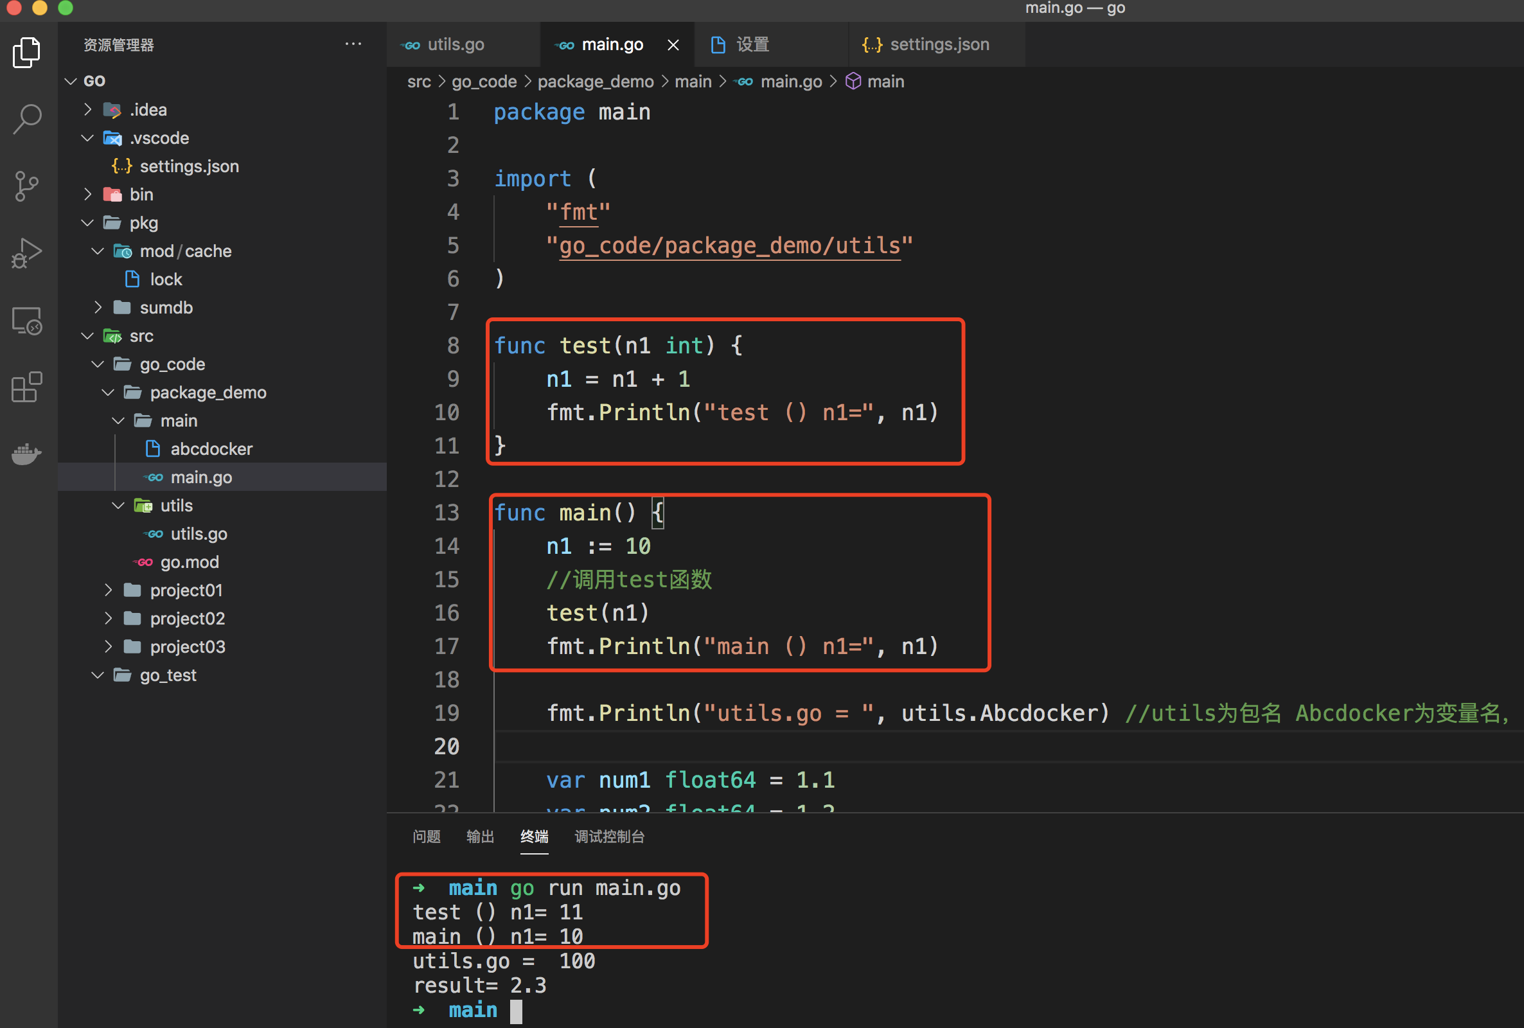
Task: Open the Explorer view in activity bar
Action: [26, 53]
